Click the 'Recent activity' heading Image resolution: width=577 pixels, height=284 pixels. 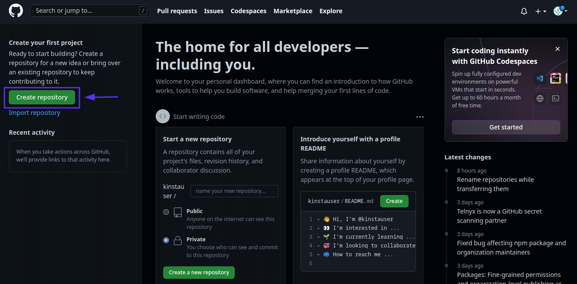pos(32,133)
